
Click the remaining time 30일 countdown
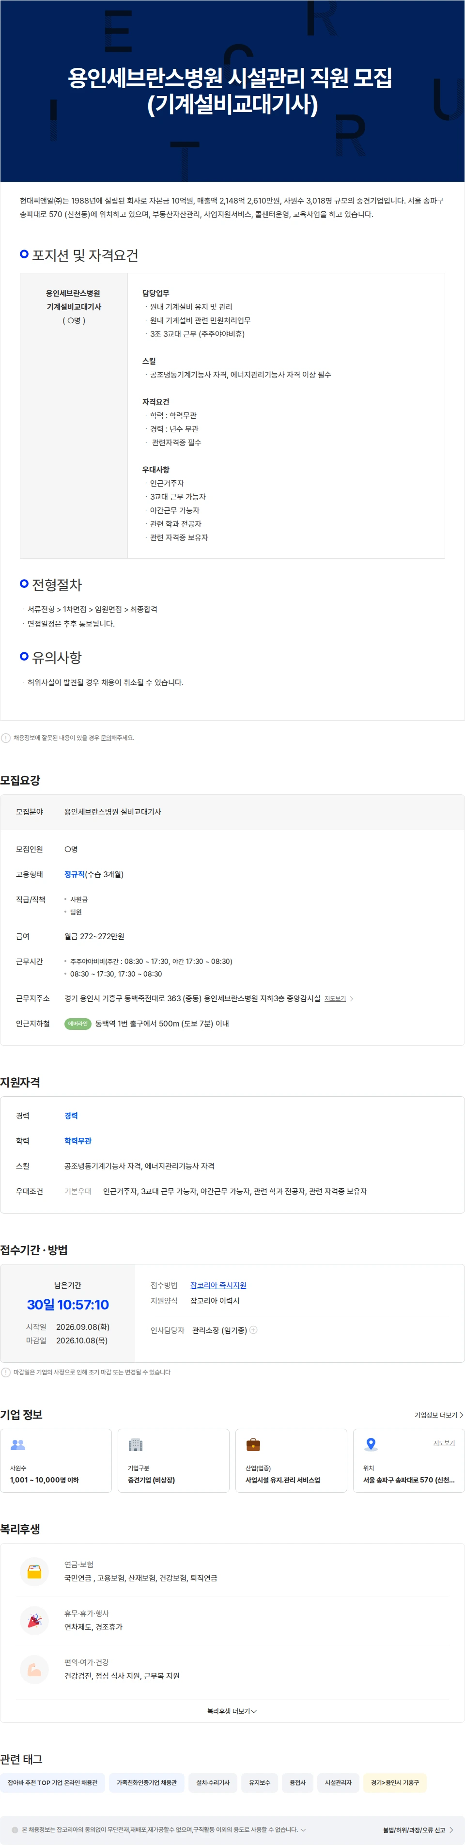click(68, 1305)
